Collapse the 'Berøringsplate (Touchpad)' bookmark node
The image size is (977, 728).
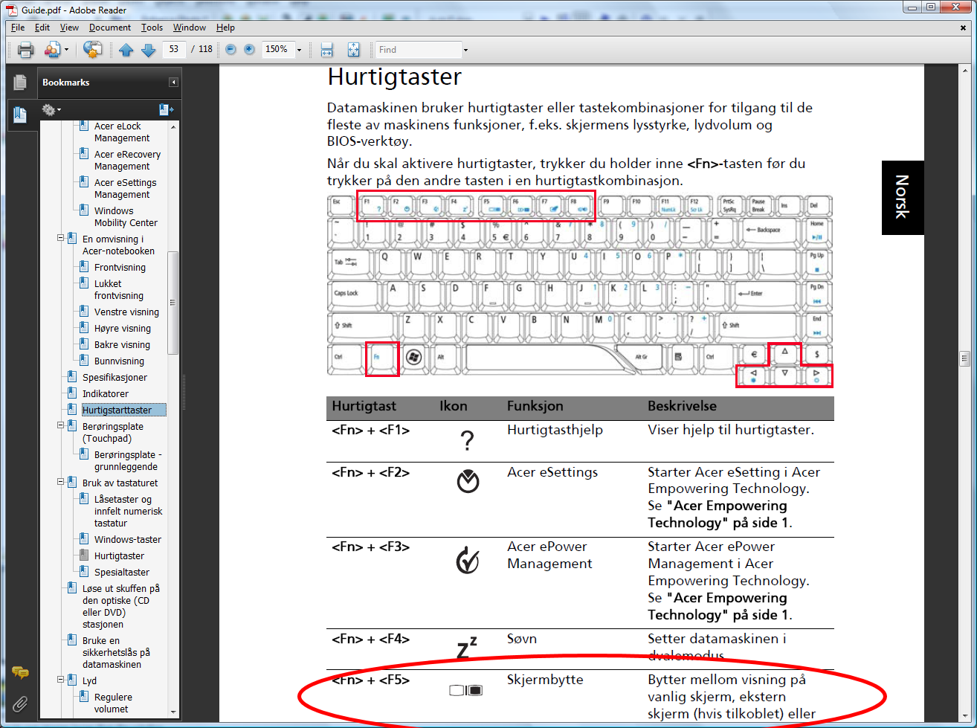[x=61, y=426]
